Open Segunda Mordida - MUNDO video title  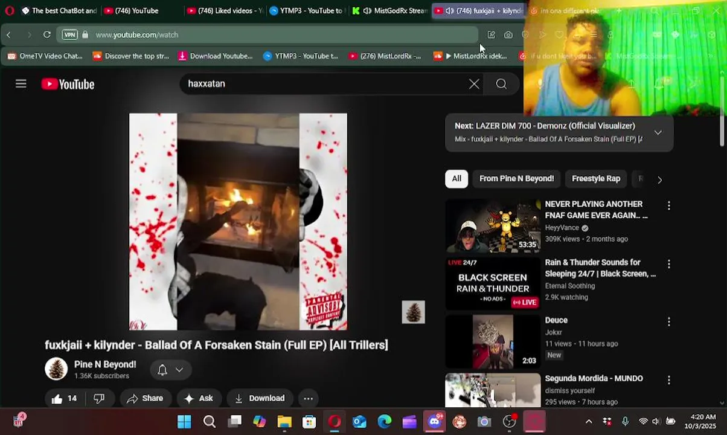tap(594, 378)
